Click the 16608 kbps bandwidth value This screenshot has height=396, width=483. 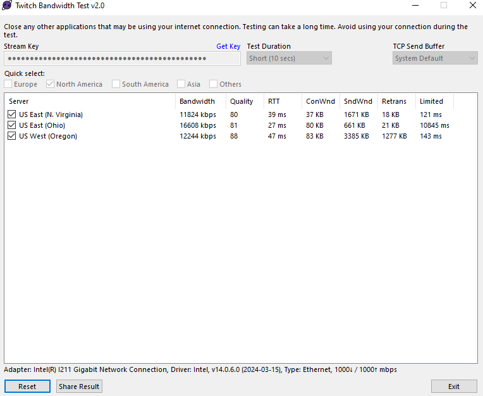198,125
